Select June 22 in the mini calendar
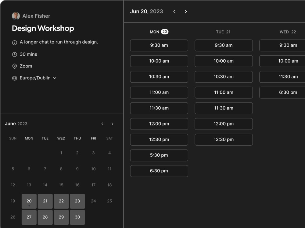Screen dimensions: 305x228 point(61,201)
